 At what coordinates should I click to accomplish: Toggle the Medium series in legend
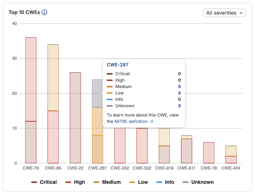click(107, 182)
